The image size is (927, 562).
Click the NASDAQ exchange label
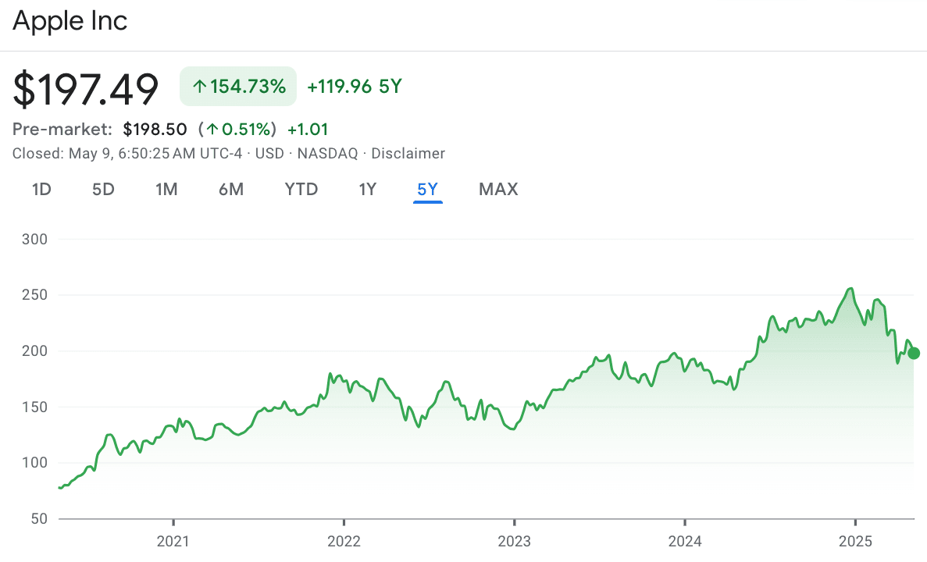click(x=327, y=153)
